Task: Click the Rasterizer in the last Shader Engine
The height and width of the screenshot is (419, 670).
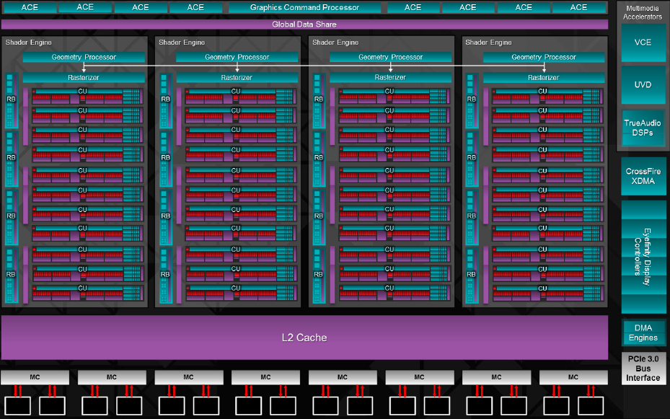Action: point(544,77)
